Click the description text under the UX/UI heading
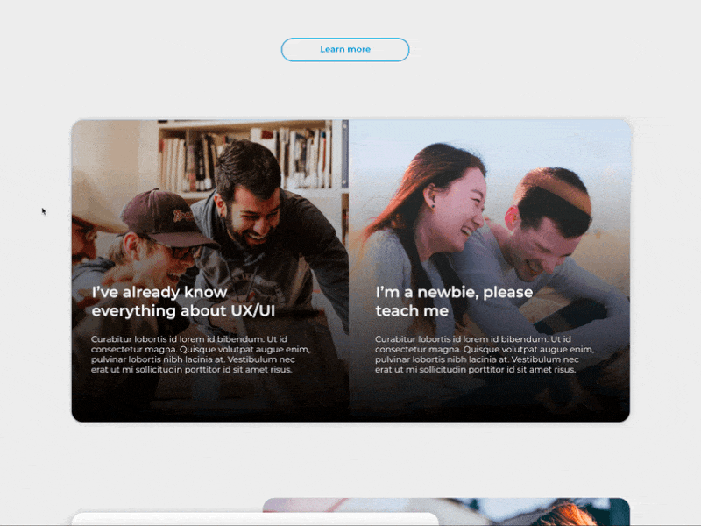The height and width of the screenshot is (526, 701). pyautogui.click(x=193, y=353)
